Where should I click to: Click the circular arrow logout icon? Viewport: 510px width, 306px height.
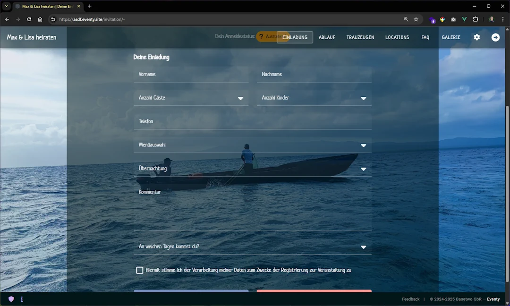(495, 37)
